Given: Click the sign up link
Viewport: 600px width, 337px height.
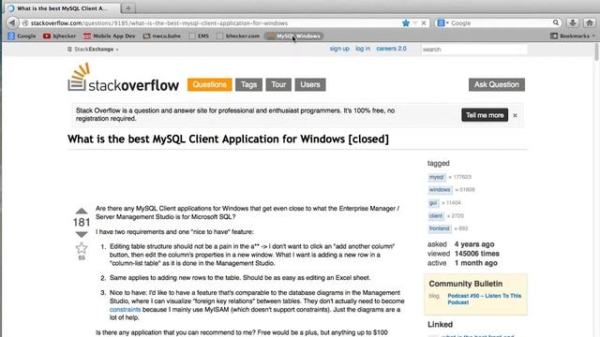Looking at the screenshot, I should 339,49.
